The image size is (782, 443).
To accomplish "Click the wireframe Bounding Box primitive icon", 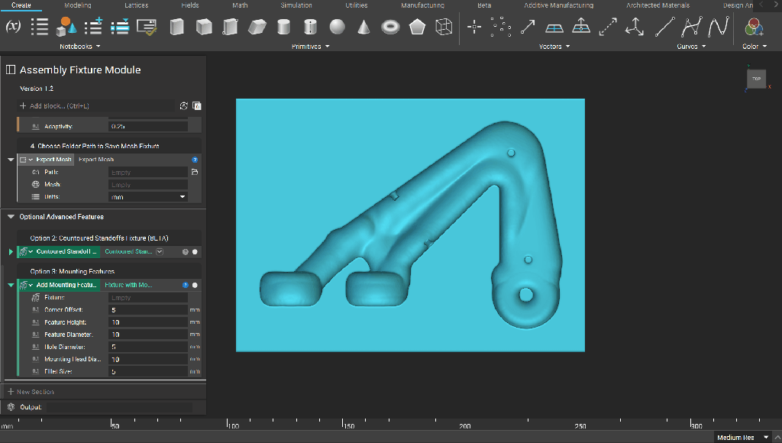I will 443,27.
